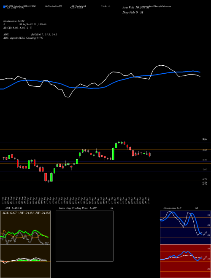Select the CL: 8.55 closing price label
211x278 pixels.
(76, 8)
